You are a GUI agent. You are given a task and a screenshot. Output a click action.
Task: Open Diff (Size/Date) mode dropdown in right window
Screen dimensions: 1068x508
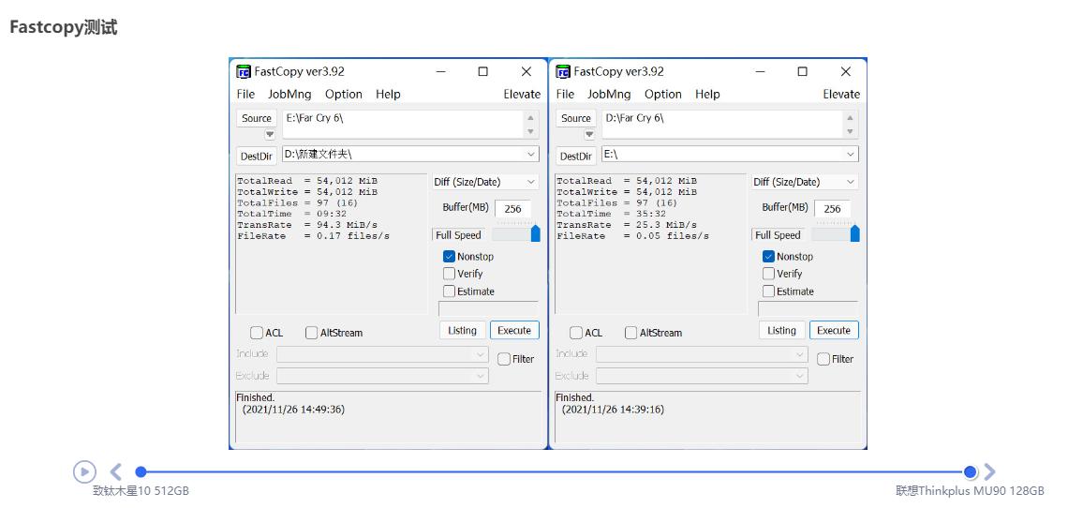tap(851, 182)
